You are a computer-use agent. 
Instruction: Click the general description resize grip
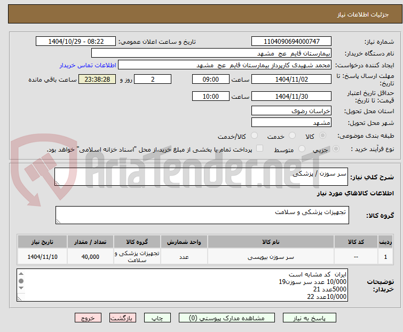(x=57, y=183)
